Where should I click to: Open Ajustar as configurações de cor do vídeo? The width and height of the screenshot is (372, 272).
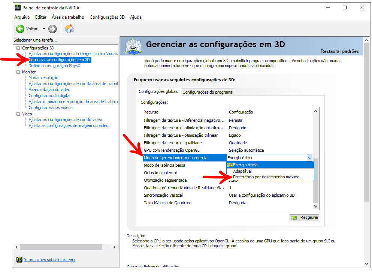coord(65,120)
